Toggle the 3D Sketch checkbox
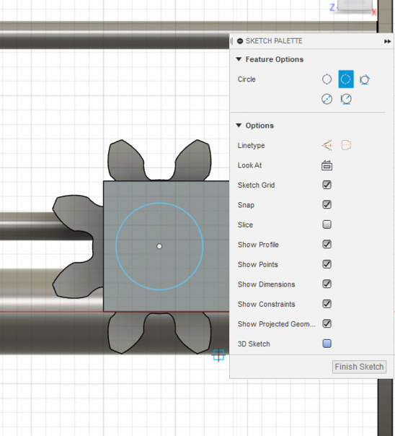 pyautogui.click(x=327, y=344)
